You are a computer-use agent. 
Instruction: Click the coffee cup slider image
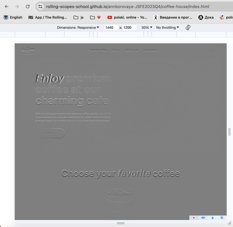pyautogui.click(x=120, y=204)
